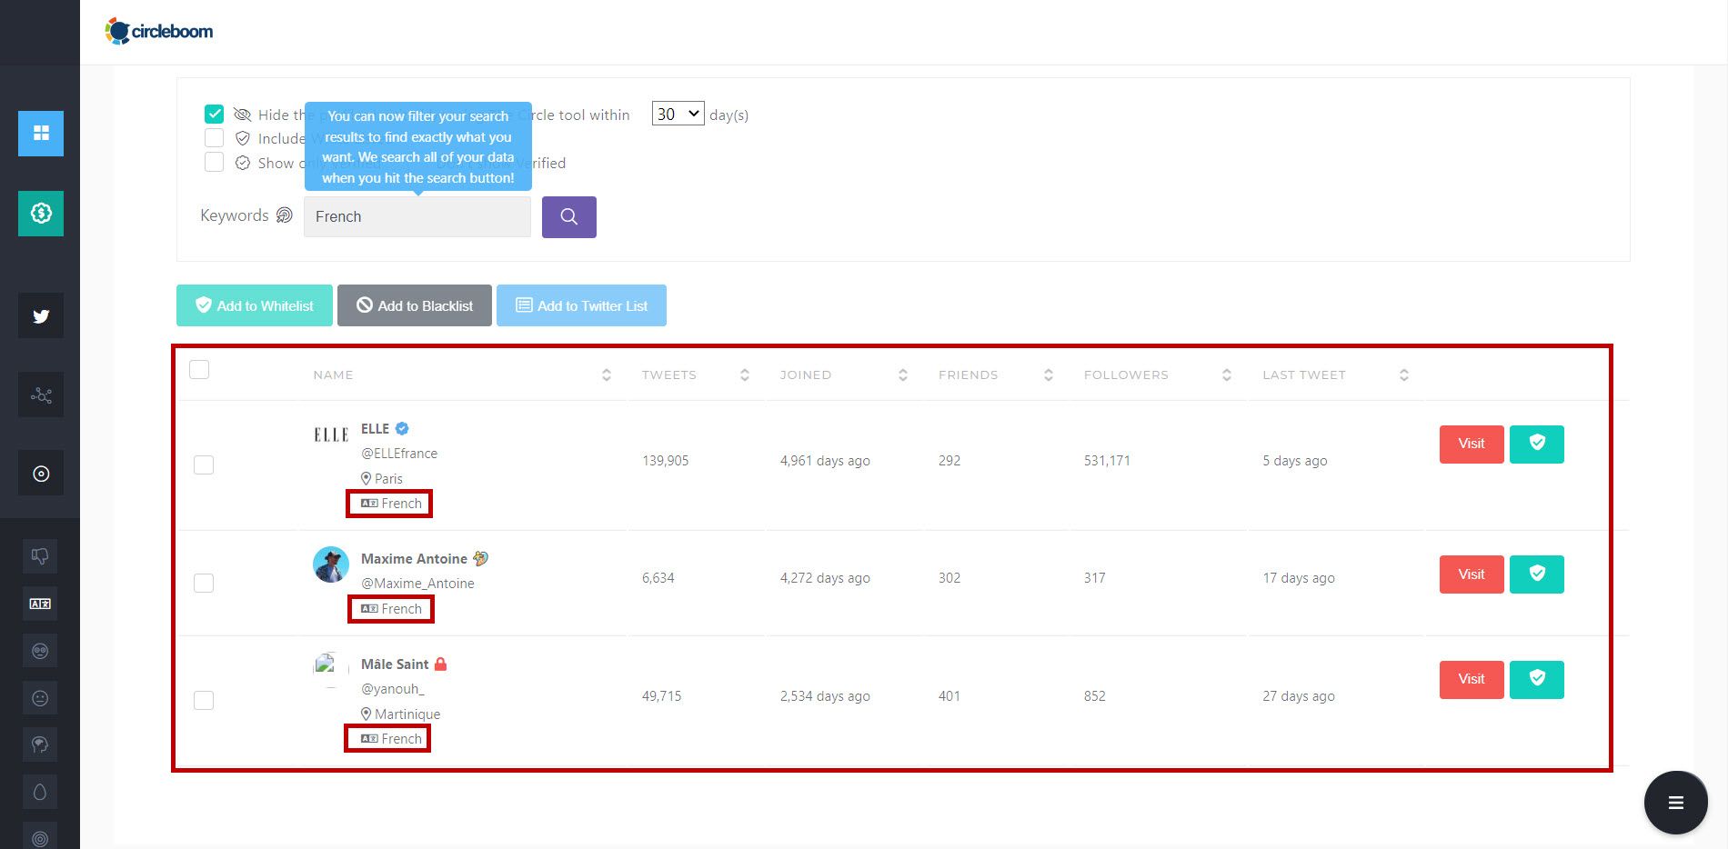This screenshot has height=849, width=1728.
Task: Open the dashboard grid icon in sidebar
Action: pyautogui.click(x=41, y=134)
